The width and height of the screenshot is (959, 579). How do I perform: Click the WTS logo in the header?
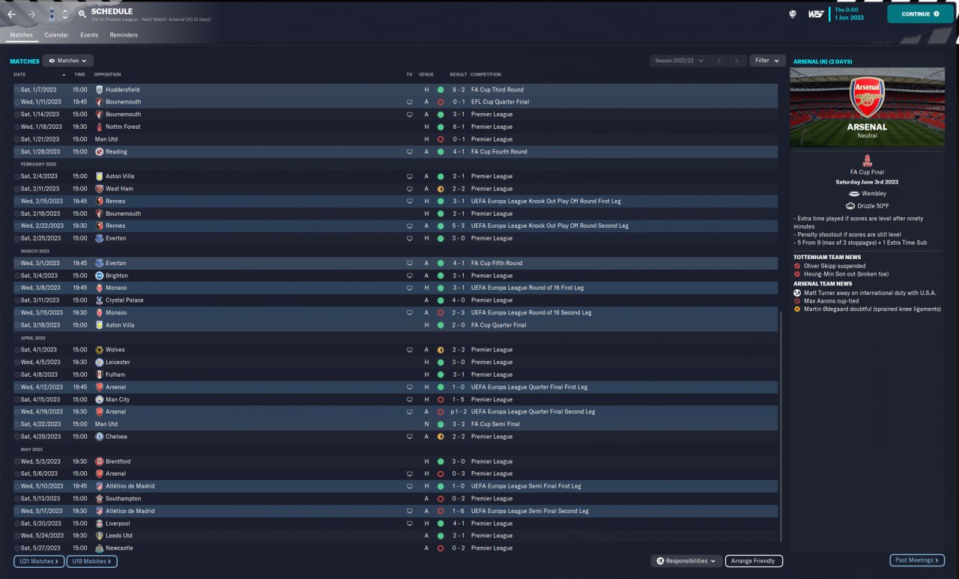(816, 14)
